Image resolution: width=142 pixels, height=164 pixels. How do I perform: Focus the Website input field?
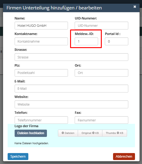[x=71, y=104]
